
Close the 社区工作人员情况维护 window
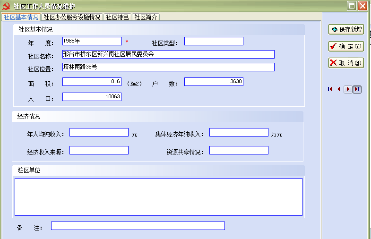tap(362, 6)
